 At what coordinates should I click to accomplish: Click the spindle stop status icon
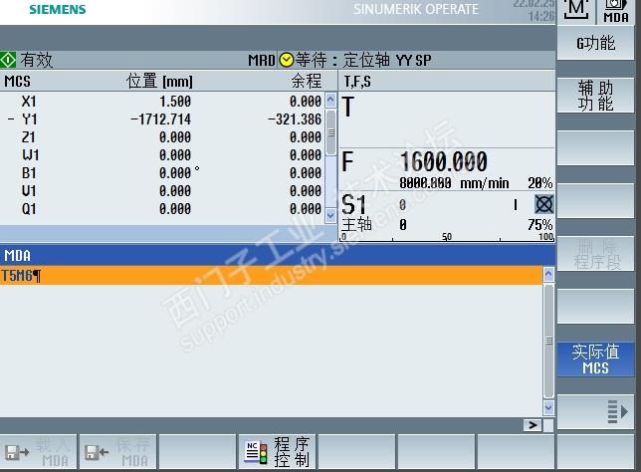[544, 204]
